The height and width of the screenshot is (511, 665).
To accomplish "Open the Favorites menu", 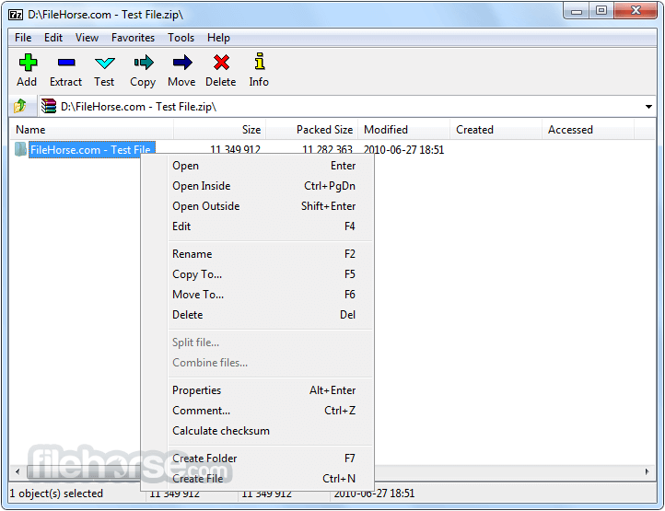I will [x=133, y=38].
